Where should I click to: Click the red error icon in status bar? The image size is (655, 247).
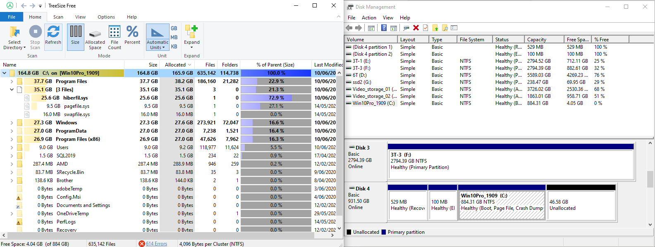point(142,244)
